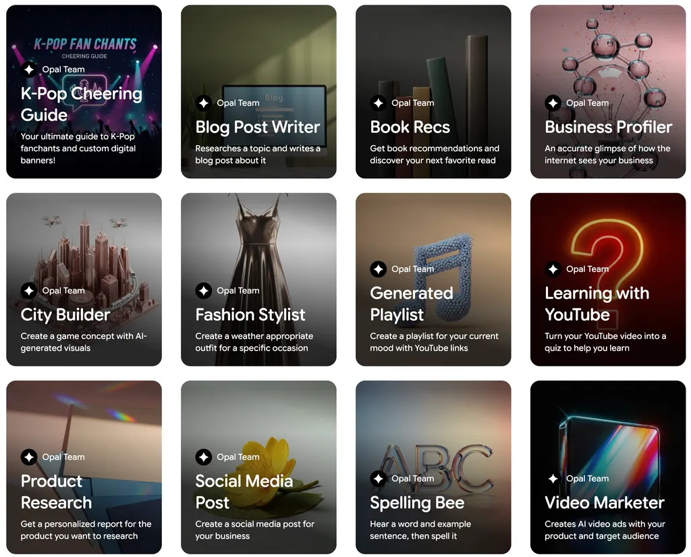691x557 pixels.
Task: Click the Opal Team icon on Business Profiler
Action: click(553, 103)
